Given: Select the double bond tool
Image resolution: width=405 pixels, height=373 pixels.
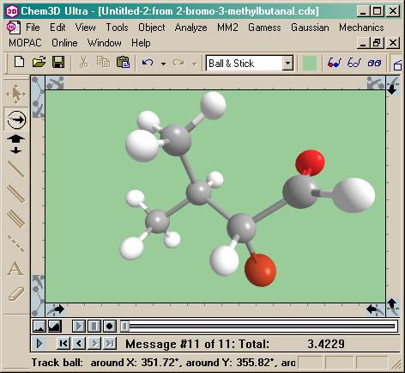Looking at the screenshot, I should coord(15,194).
